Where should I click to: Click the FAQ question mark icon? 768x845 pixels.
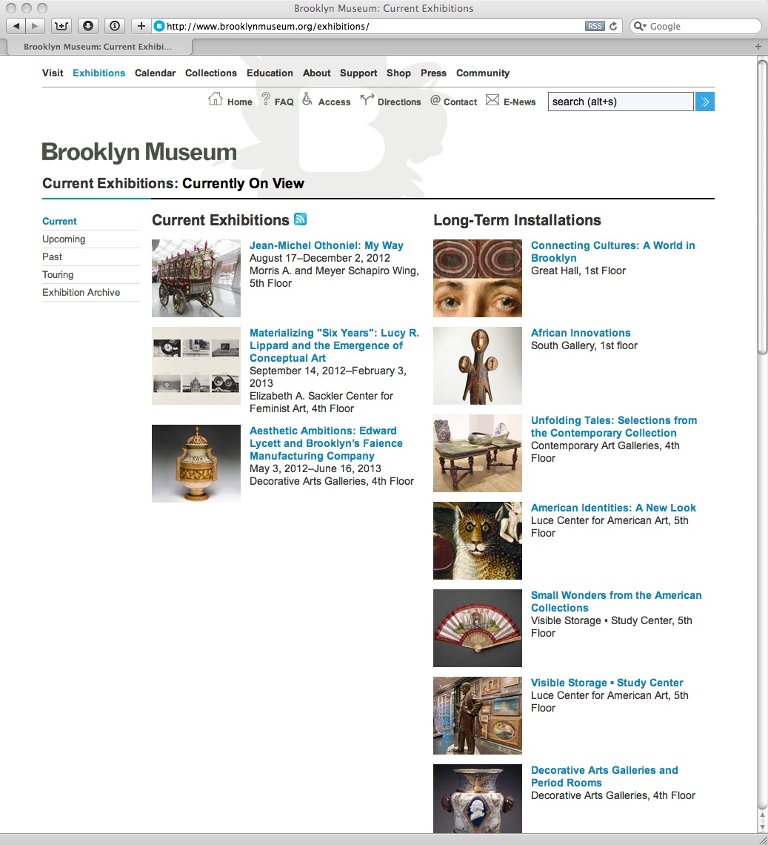pyautogui.click(x=266, y=99)
